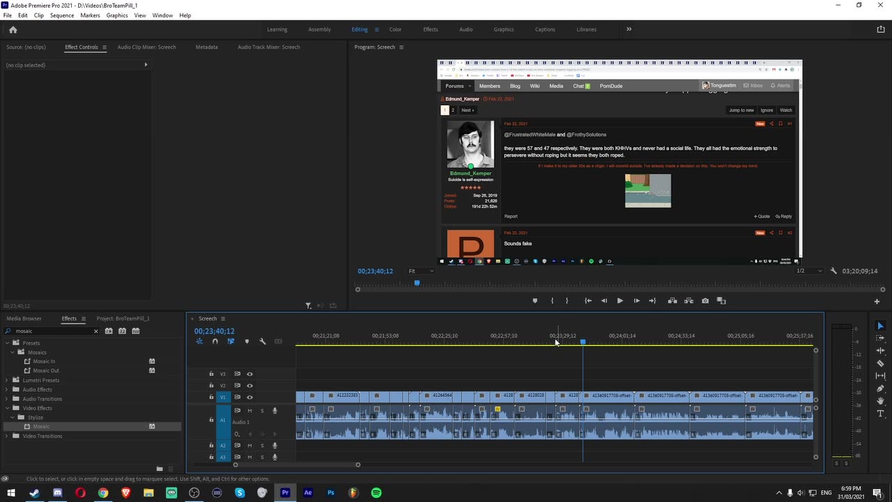The height and width of the screenshot is (502, 892).
Task: Enable voice-over record on A3
Action: click(275, 457)
